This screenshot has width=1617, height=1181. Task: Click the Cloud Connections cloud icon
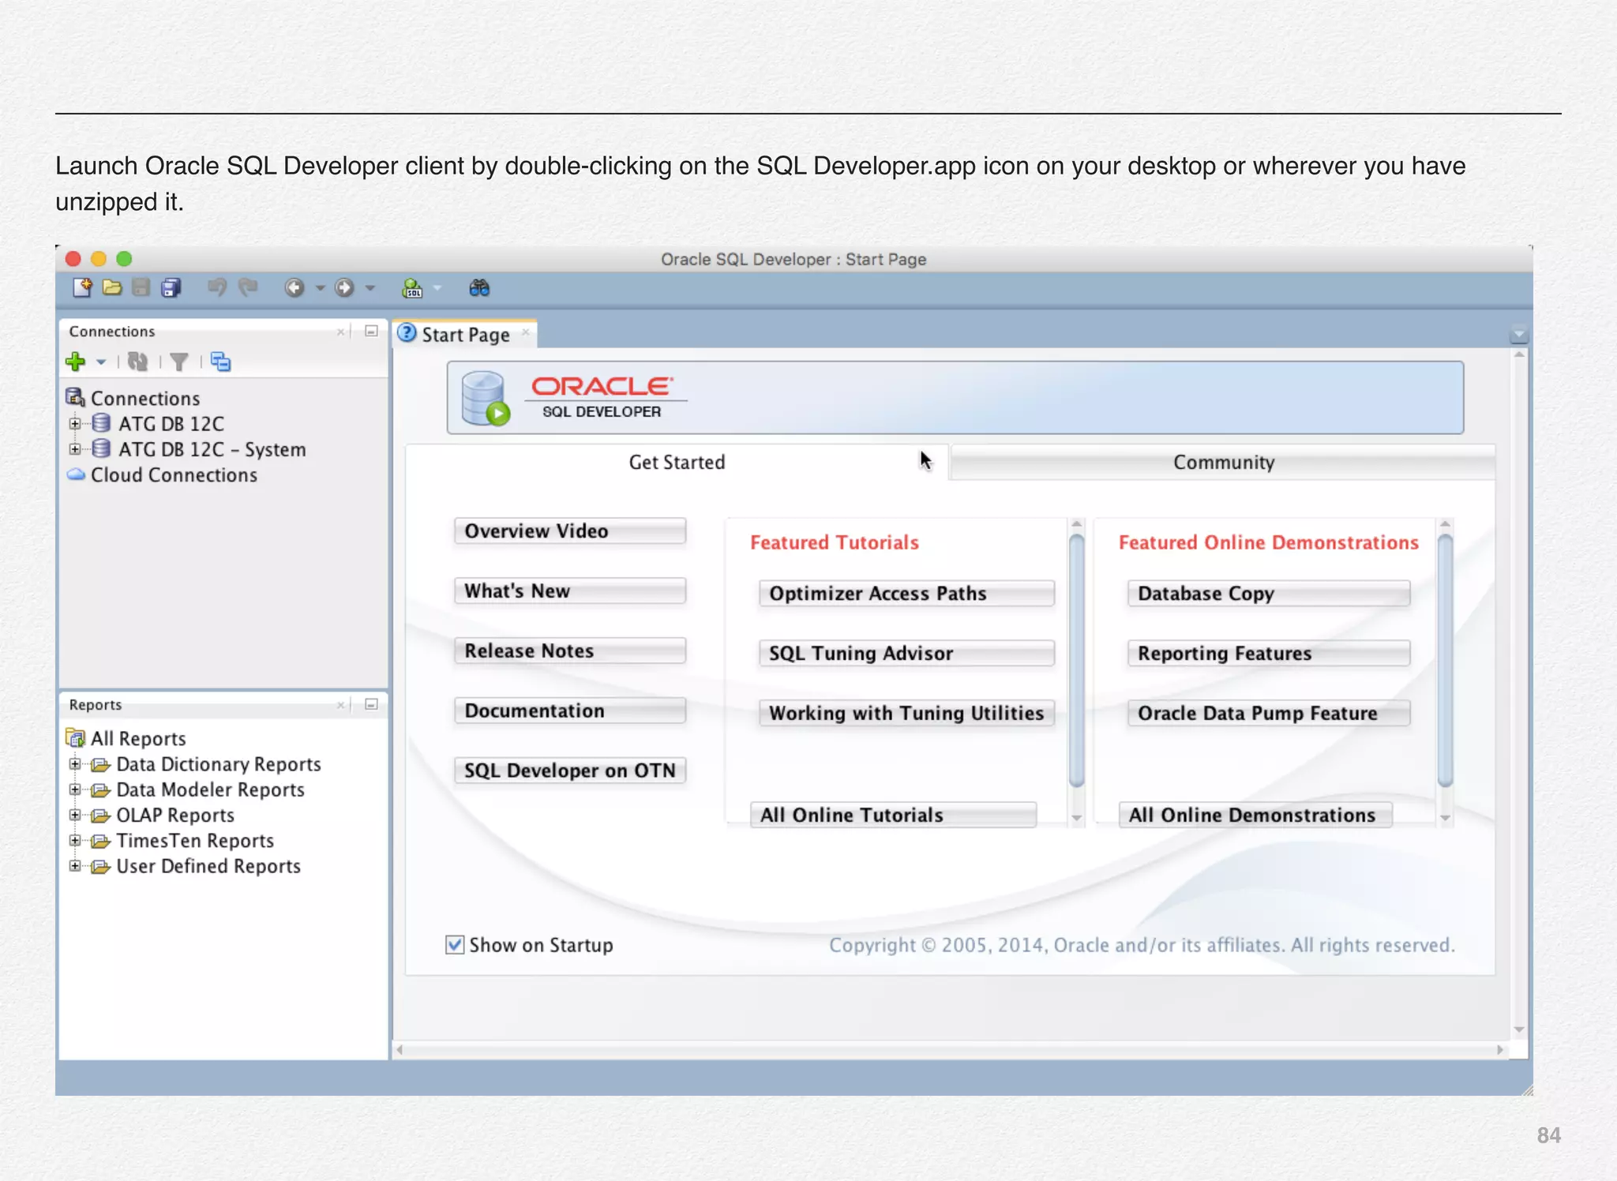(76, 474)
